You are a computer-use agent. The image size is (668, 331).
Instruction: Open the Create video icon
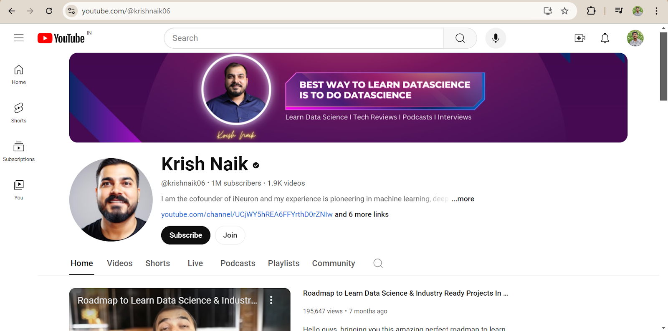coord(580,38)
